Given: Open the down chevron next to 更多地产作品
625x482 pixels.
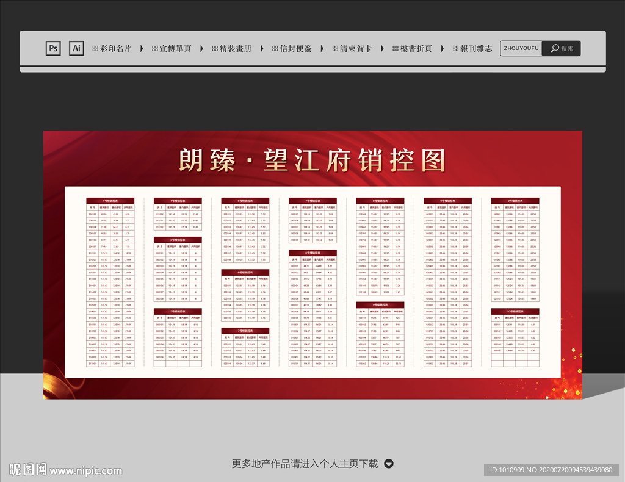Looking at the screenshot, I should (x=388, y=463).
